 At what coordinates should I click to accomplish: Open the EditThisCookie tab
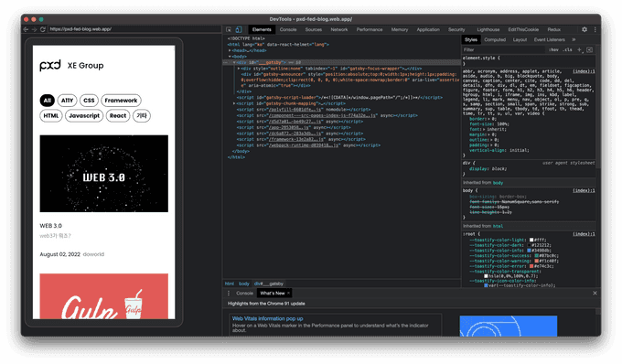(x=523, y=30)
